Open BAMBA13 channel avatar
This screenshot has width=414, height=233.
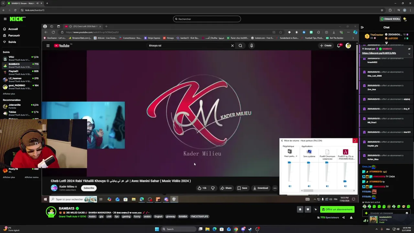click(x=51, y=212)
